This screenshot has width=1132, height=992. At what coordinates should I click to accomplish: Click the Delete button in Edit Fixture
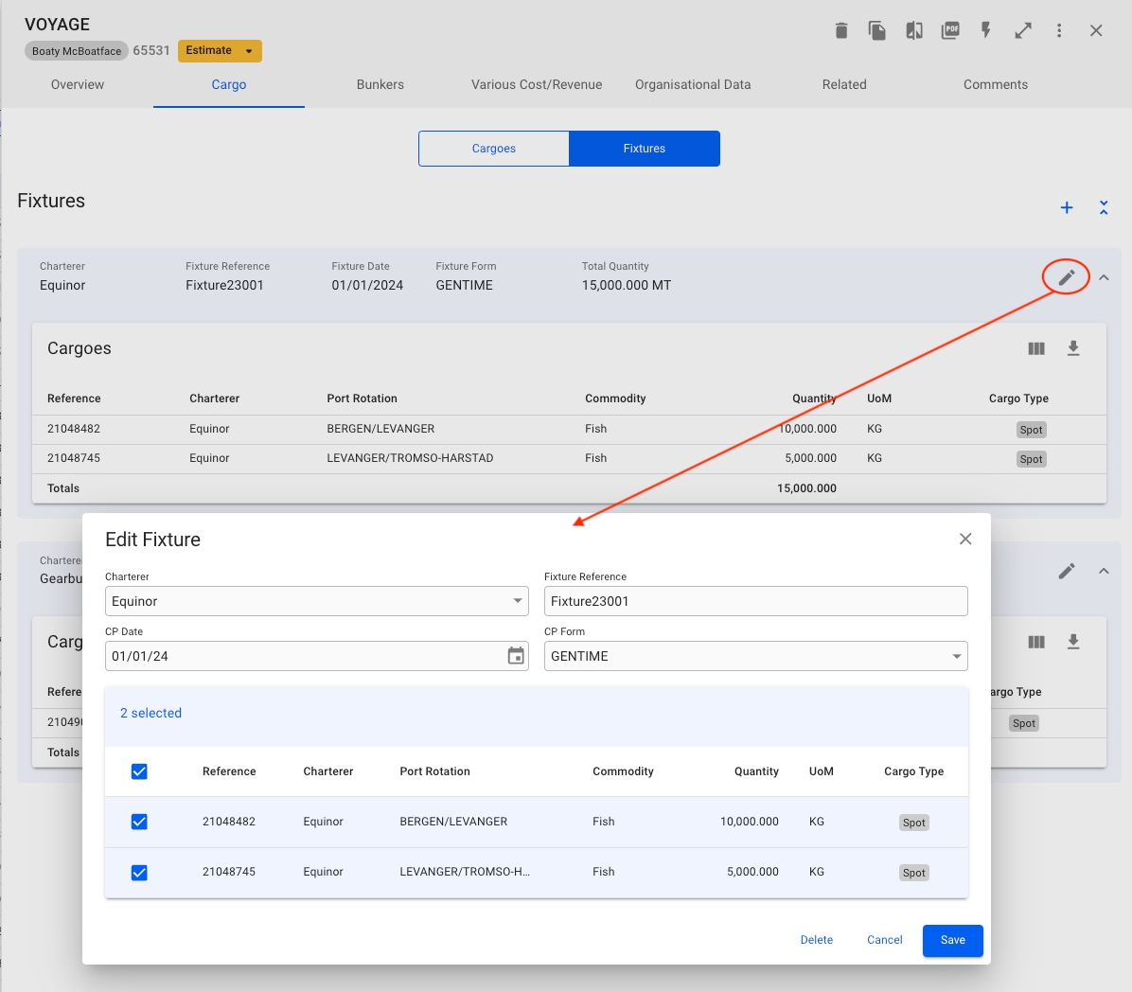point(816,940)
